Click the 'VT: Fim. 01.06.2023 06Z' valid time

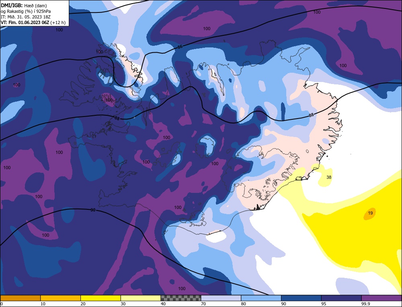tap(25, 23)
